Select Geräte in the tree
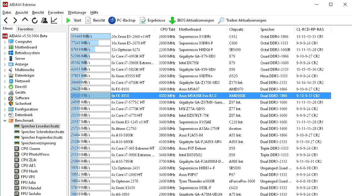Screen dimensions: 352x196 (17, 92)
